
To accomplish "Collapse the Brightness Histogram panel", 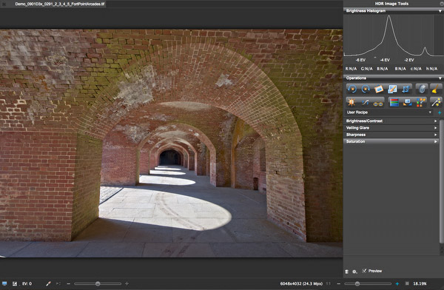I will 440,11.
